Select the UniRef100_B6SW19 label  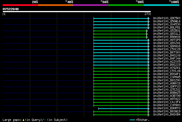(167, 112)
